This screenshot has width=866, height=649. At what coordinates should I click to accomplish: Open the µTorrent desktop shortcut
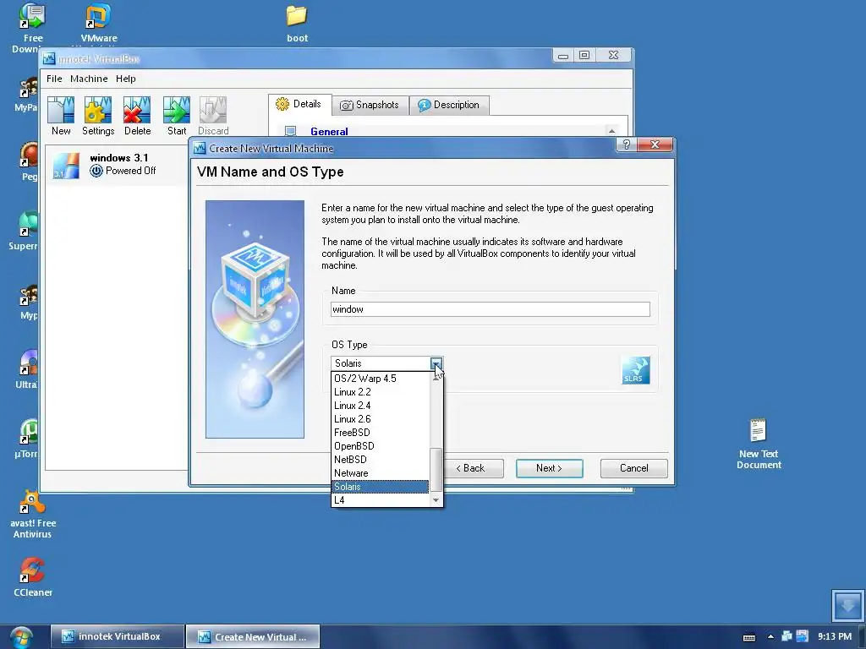27,439
